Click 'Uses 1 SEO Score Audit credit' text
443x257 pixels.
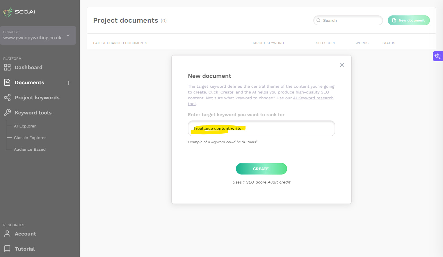click(261, 182)
